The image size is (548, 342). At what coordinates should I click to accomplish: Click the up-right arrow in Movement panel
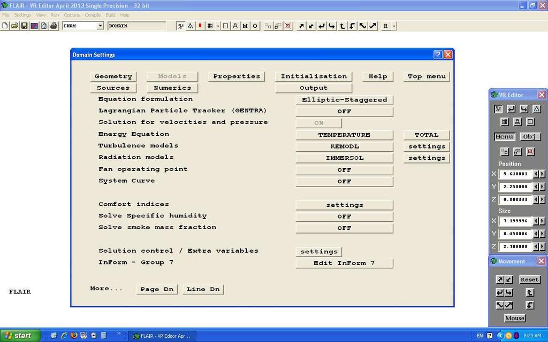(500, 279)
